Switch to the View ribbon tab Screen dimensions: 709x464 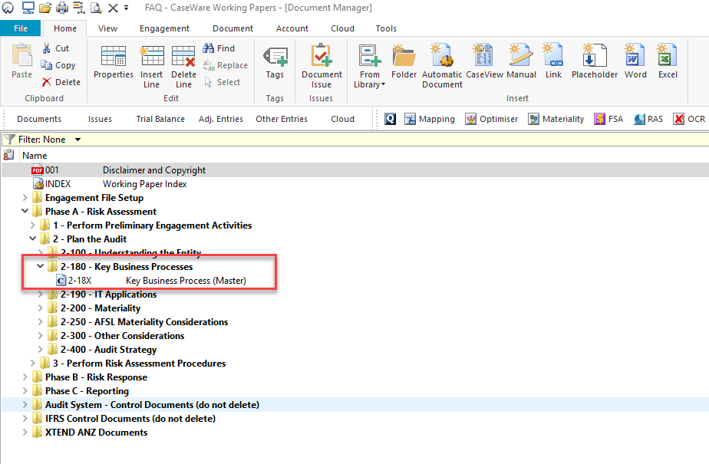point(107,28)
